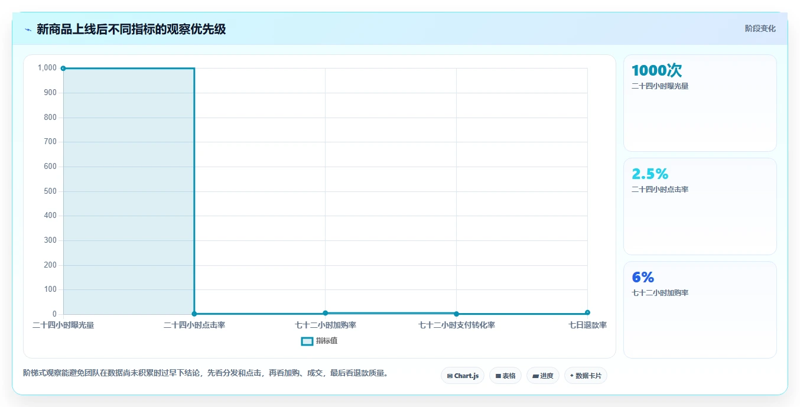This screenshot has width=800, height=407.
Task: Click the data point at 七十二小时支付转化率
Action: pos(456,314)
